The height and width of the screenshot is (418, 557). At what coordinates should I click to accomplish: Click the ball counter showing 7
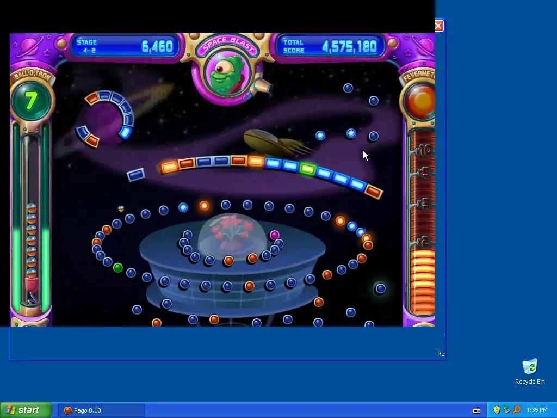tap(32, 101)
